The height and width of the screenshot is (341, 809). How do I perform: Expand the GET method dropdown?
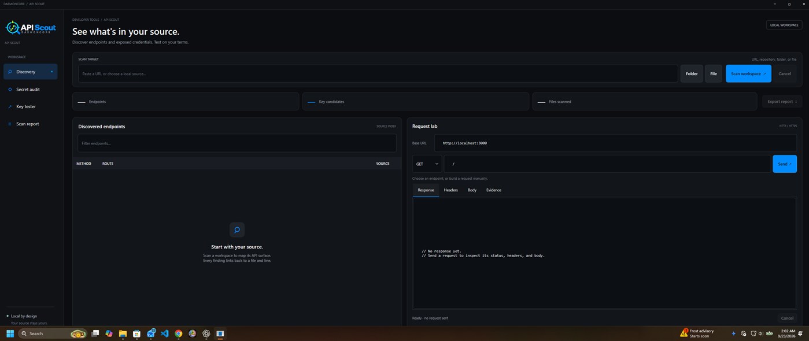pos(427,164)
